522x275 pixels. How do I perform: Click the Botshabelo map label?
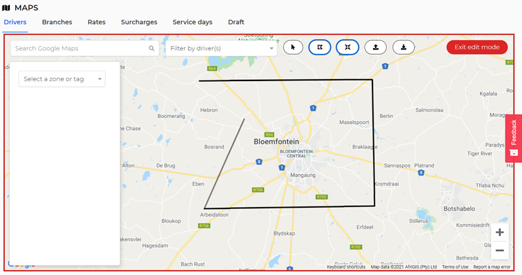coord(459,209)
